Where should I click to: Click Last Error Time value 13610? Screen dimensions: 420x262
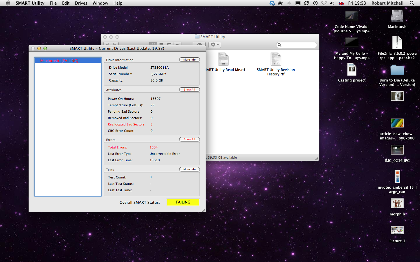coord(155,160)
